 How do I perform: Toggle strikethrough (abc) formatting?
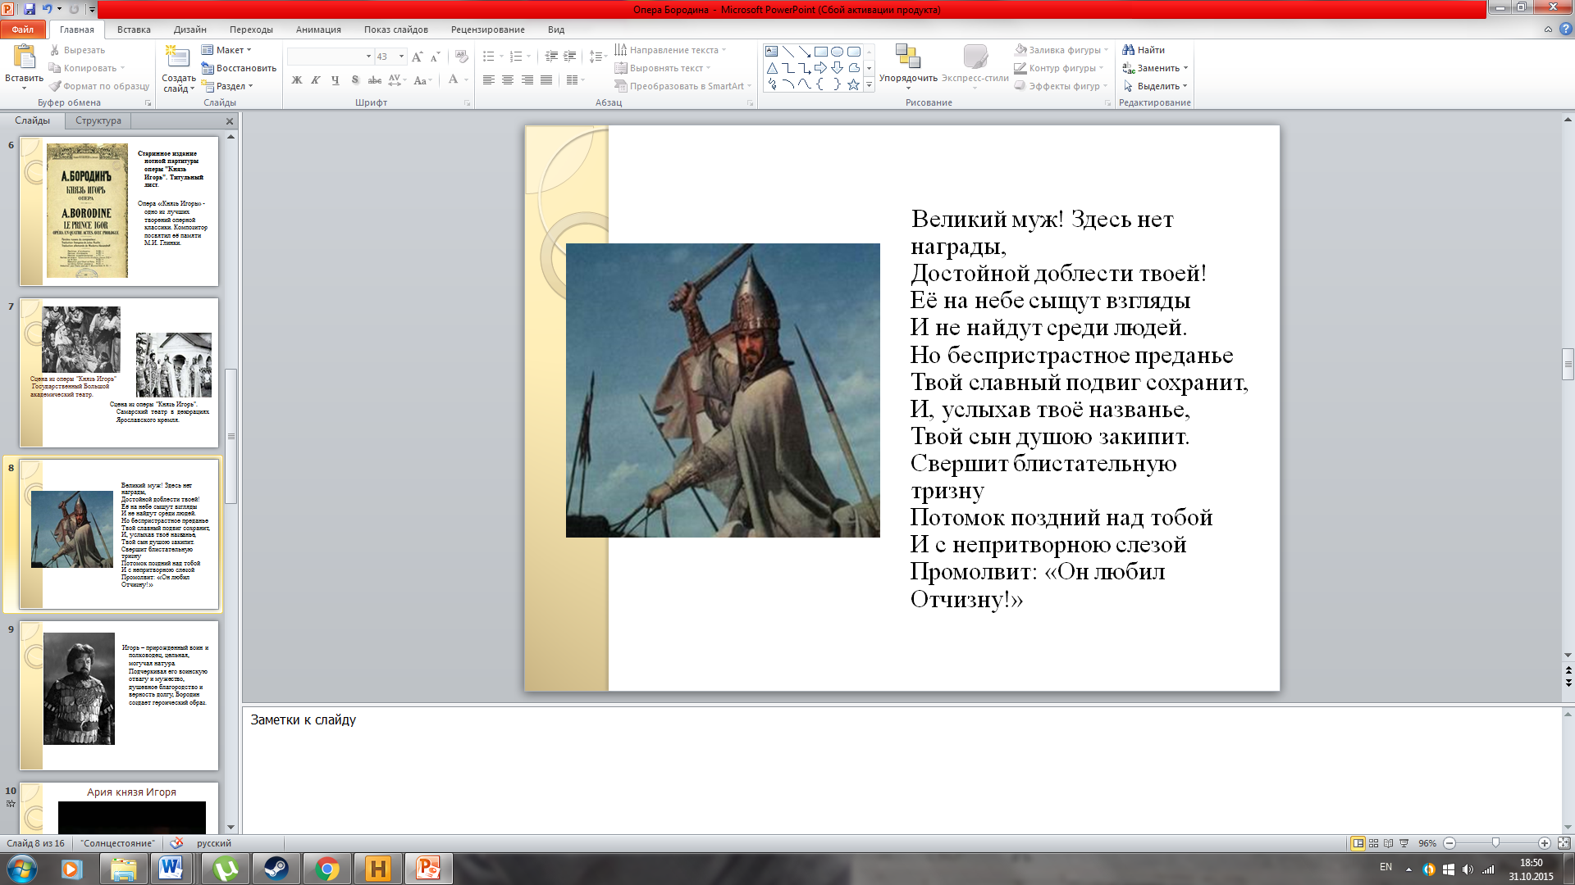point(374,80)
